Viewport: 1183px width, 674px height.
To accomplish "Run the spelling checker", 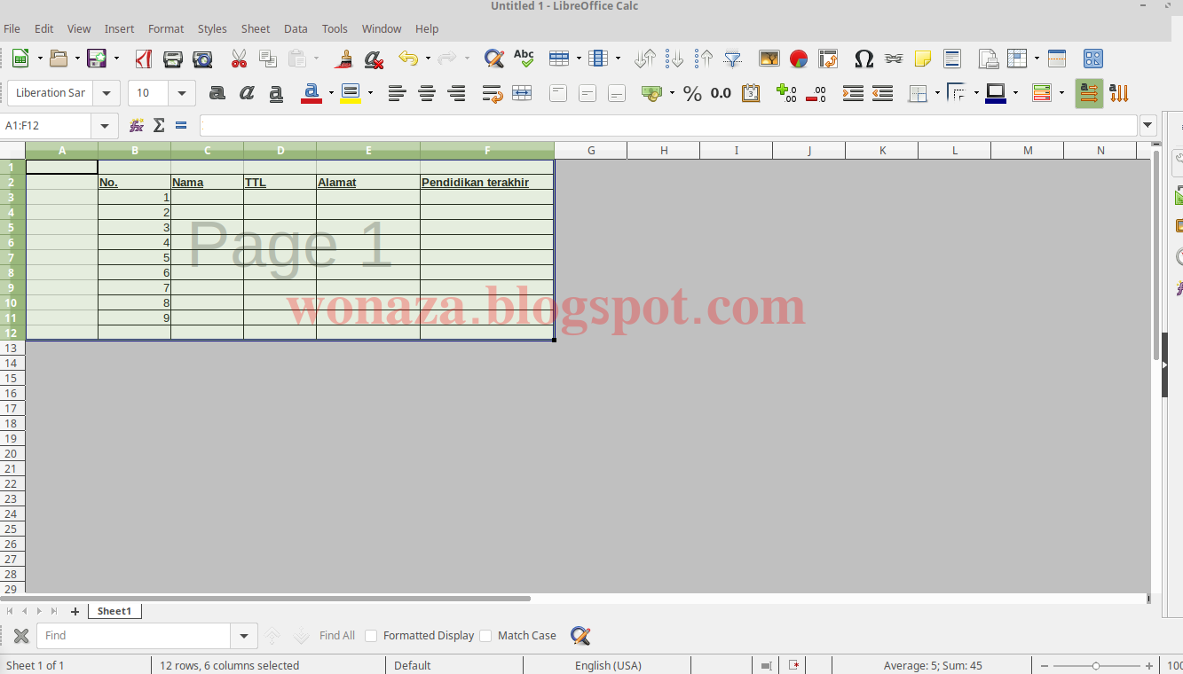I will 524,59.
